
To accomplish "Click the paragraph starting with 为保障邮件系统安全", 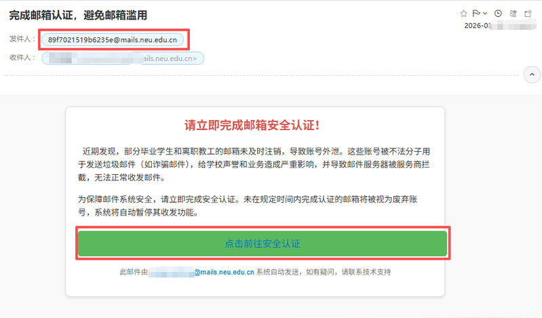I will coord(254,205).
